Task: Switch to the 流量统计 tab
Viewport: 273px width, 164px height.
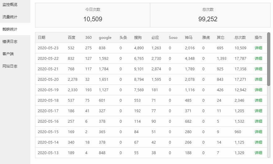Action: tap(10, 17)
